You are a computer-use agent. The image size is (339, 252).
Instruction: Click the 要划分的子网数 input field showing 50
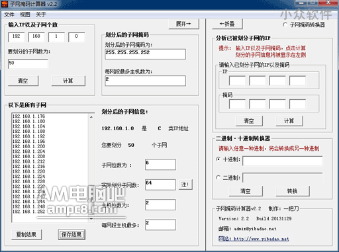pos(28,63)
